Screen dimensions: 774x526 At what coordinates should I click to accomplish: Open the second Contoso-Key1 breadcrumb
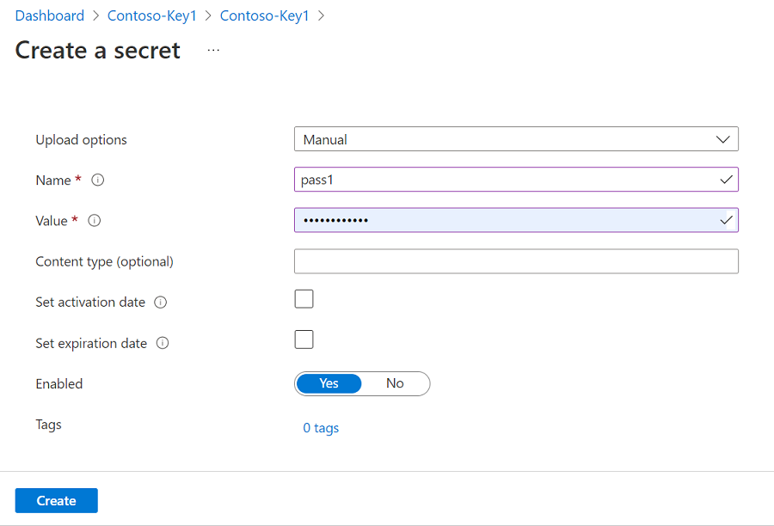coord(264,15)
